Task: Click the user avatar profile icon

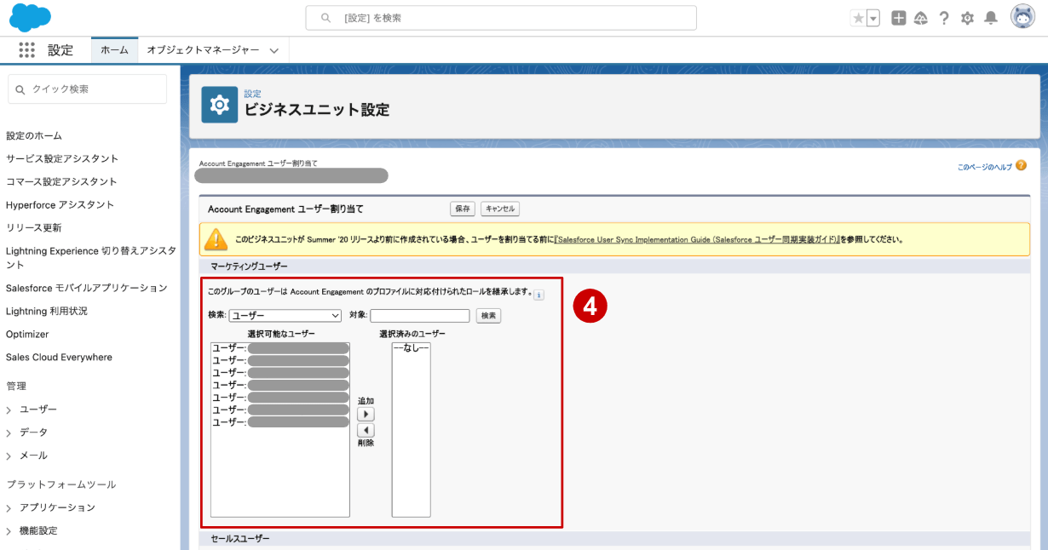Action: click(1022, 17)
